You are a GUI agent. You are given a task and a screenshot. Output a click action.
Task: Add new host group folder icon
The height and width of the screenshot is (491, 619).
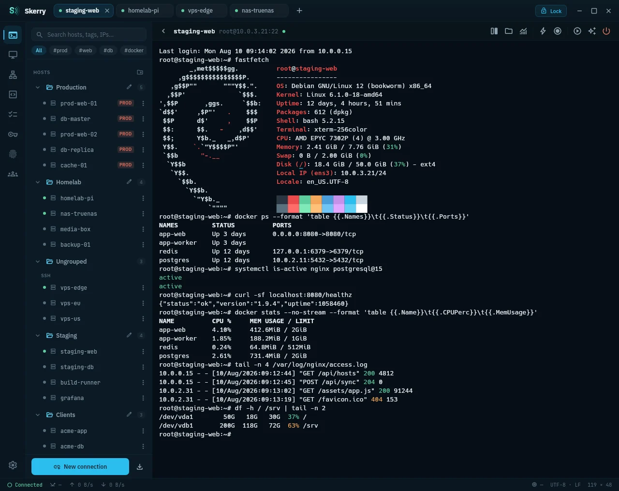tap(140, 72)
